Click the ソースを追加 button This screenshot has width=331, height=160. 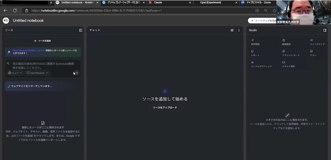pyautogui.click(x=43, y=41)
